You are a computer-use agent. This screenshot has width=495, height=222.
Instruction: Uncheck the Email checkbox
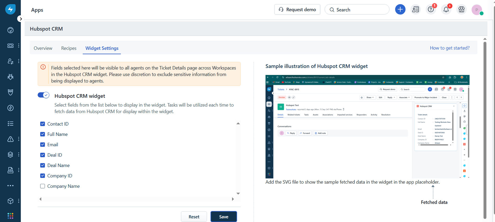click(x=43, y=144)
